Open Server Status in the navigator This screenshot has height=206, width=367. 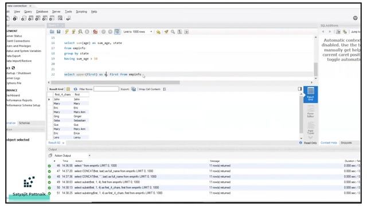click(14, 36)
